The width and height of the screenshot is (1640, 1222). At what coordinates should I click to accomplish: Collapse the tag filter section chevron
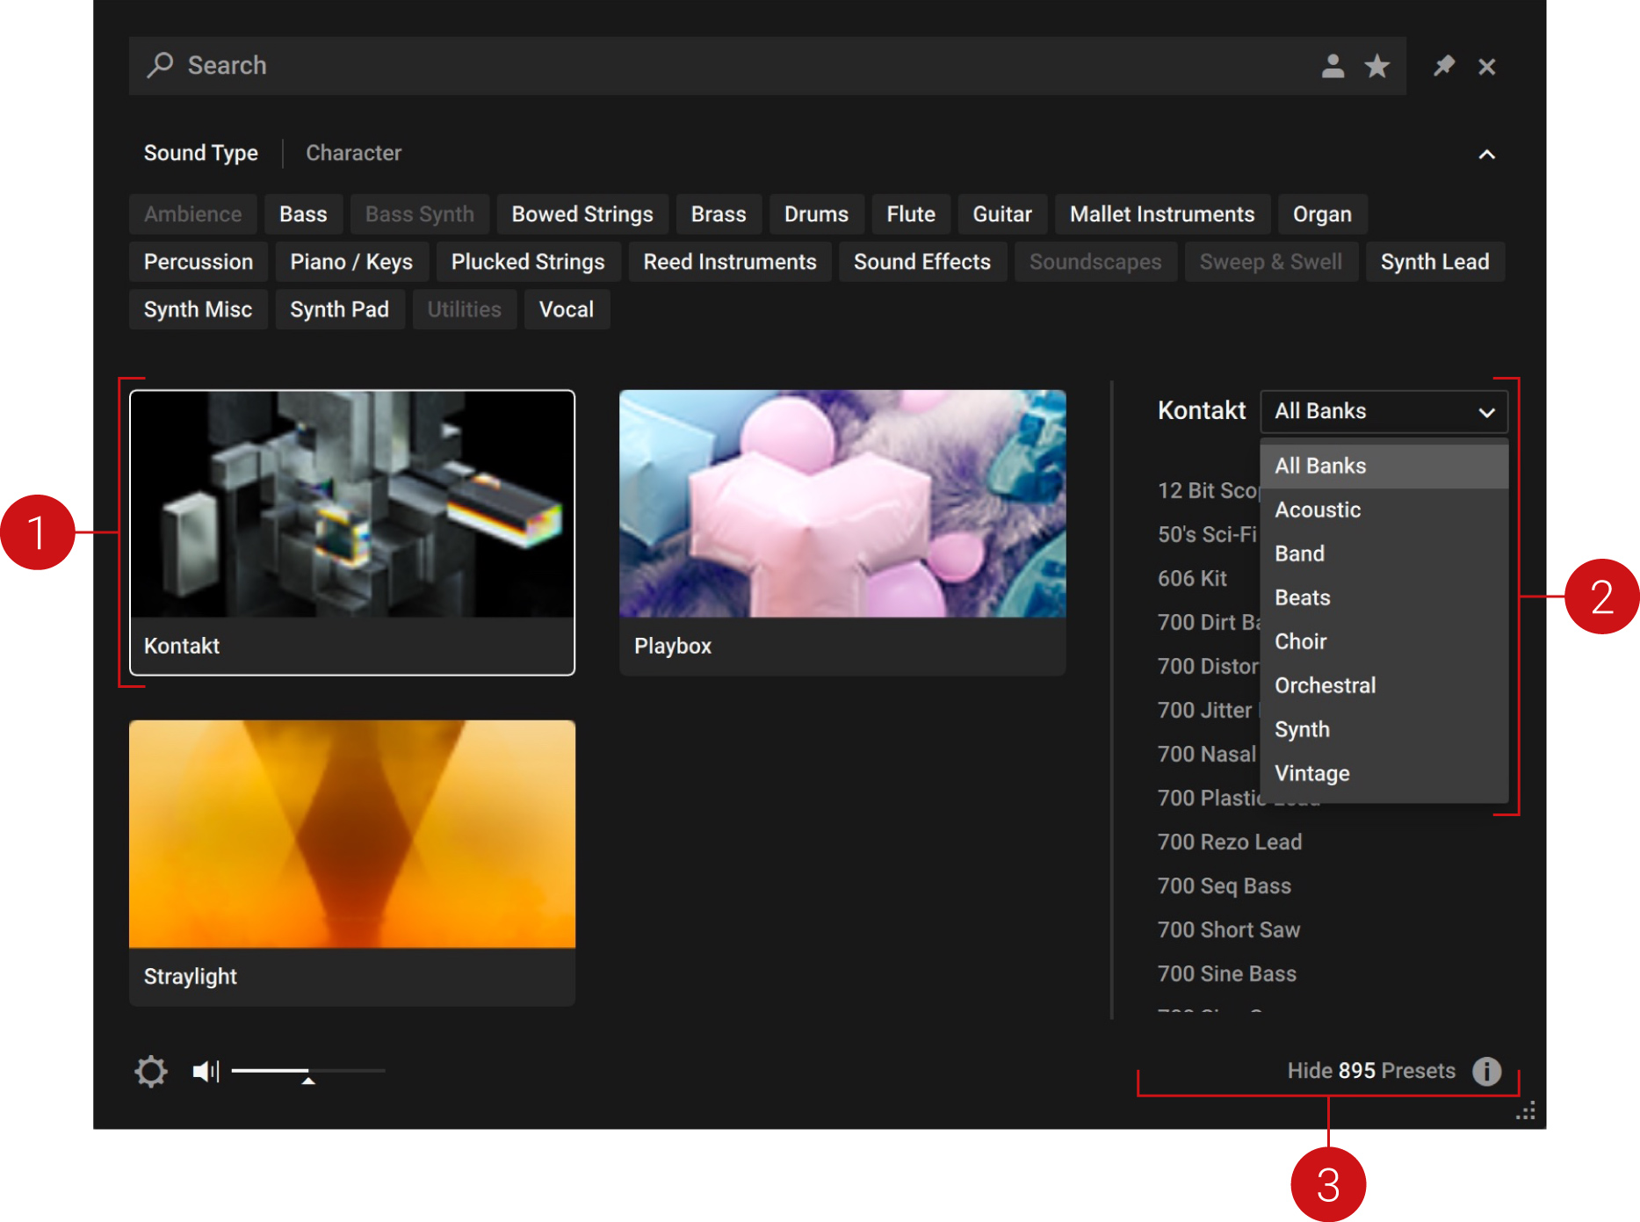pos(1486,155)
